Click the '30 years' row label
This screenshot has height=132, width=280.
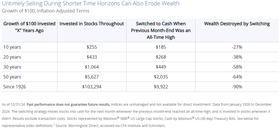pyautogui.click(x=12, y=67)
